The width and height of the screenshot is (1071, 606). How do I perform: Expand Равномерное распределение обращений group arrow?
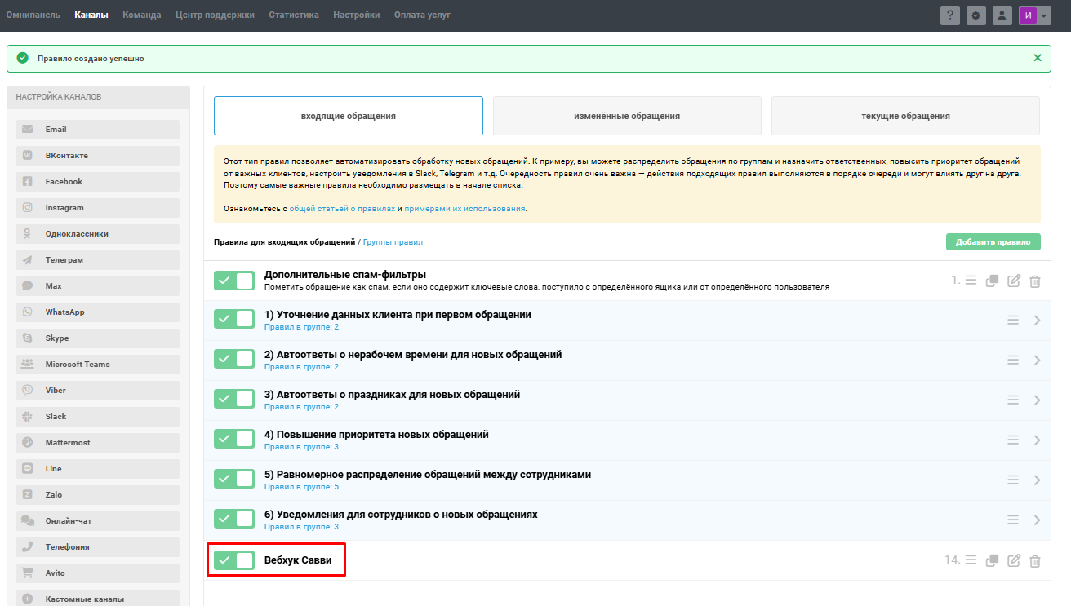click(1038, 480)
